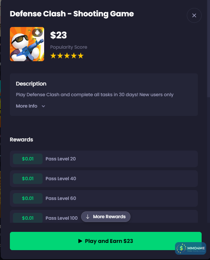The width and height of the screenshot is (210, 260).
Task: Click $0.01 badge for Pass Level 100
Action: coord(28,218)
